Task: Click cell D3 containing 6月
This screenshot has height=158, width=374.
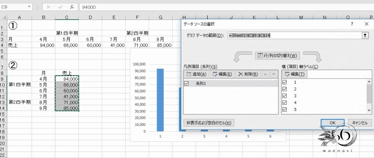Action: [90, 39]
